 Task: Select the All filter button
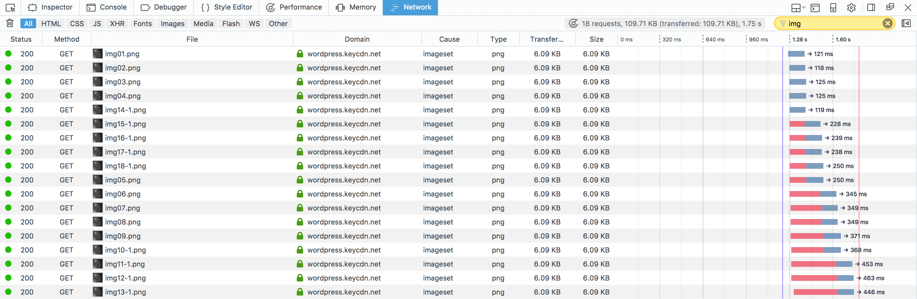tap(28, 24)
